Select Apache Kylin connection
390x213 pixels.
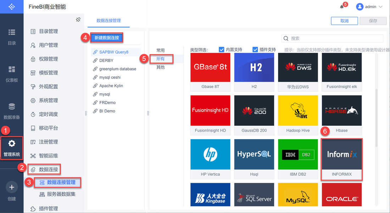coord(116,86)
